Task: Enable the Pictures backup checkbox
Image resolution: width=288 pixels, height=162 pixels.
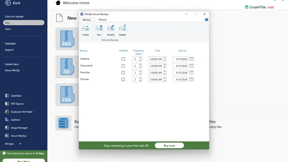Action: point(123,79)
